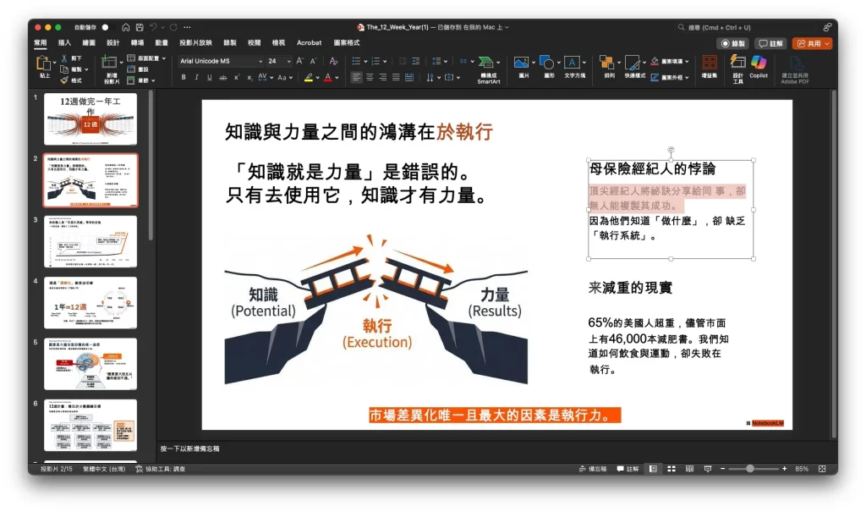
Task: Open the 插入 ribbon tab
Action: [x=64, y=42]
